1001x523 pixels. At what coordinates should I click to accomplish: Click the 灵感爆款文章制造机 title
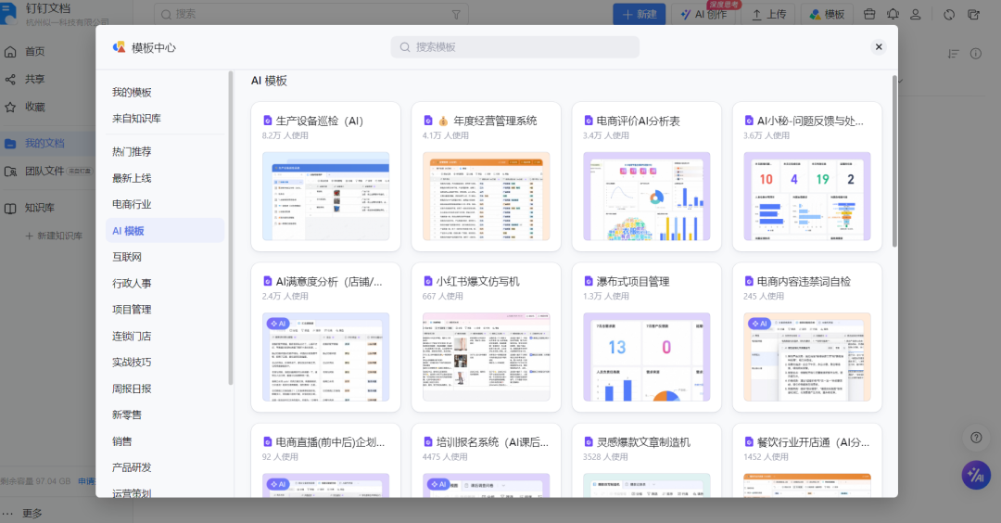[643, 442]
